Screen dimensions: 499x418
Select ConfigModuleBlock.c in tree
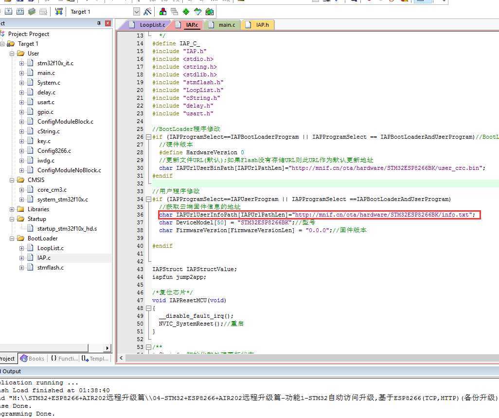coord(65,122)
